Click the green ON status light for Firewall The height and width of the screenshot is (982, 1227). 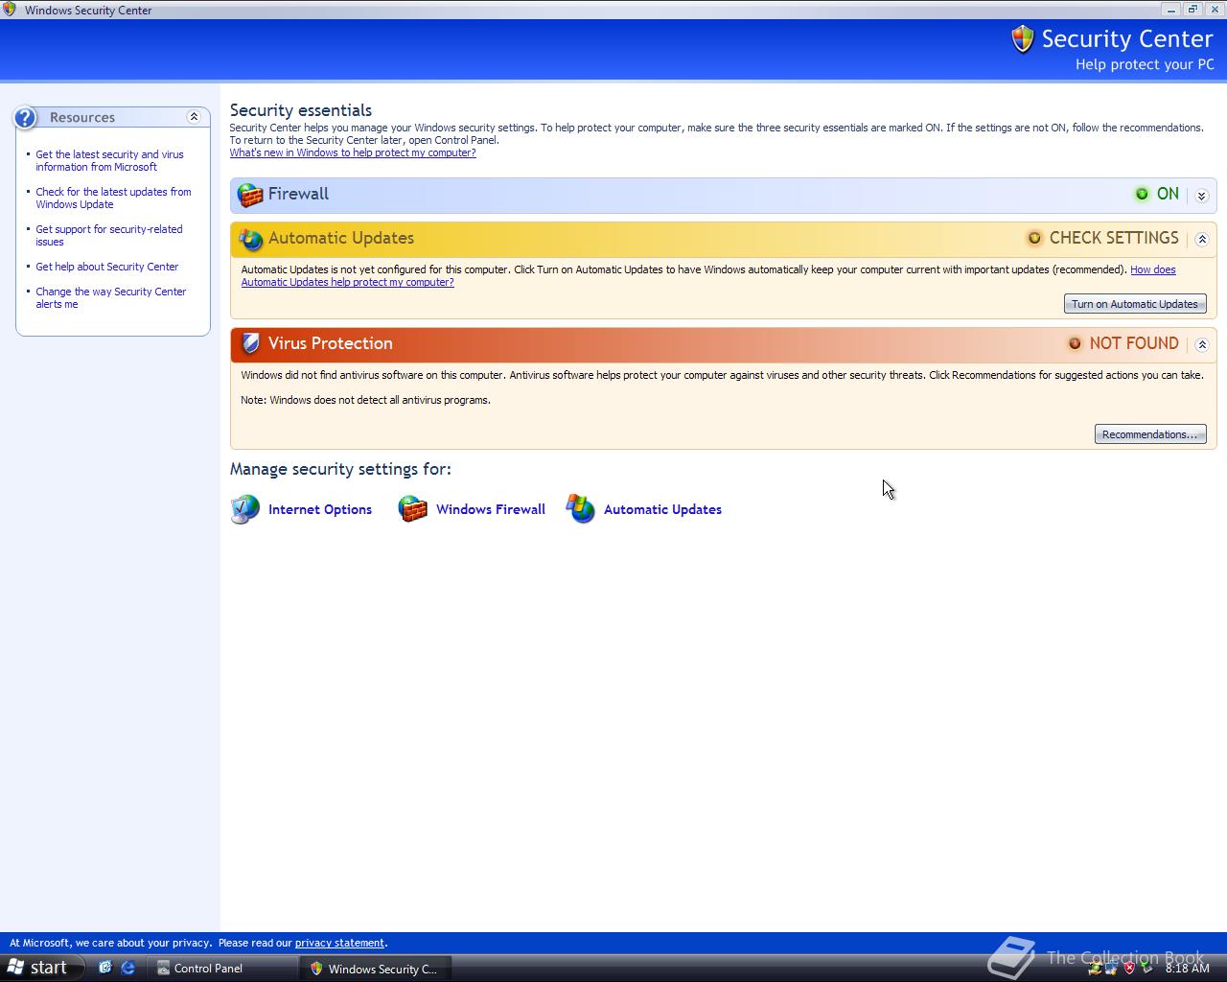[1142, 194]
